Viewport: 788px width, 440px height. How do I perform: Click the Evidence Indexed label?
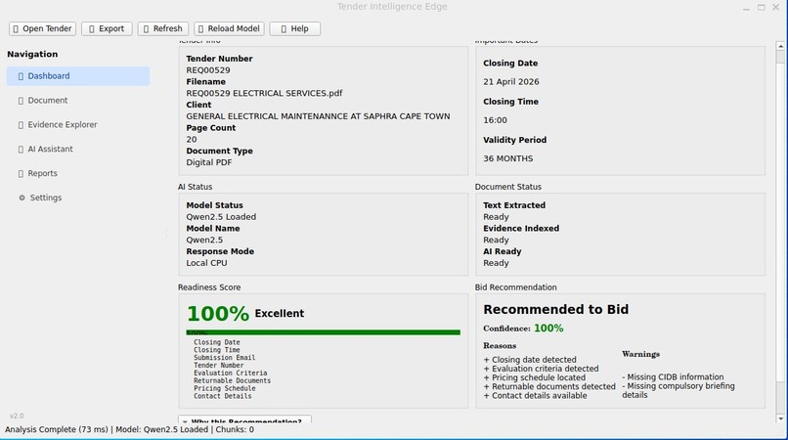tap(521, 229)
